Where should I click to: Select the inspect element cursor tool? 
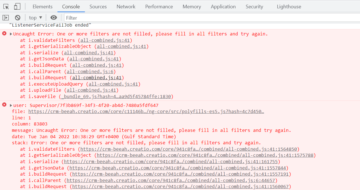(6, 6)
